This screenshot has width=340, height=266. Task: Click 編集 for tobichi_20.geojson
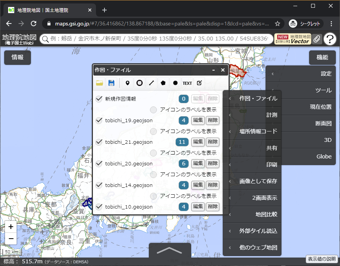click(198, 163)
